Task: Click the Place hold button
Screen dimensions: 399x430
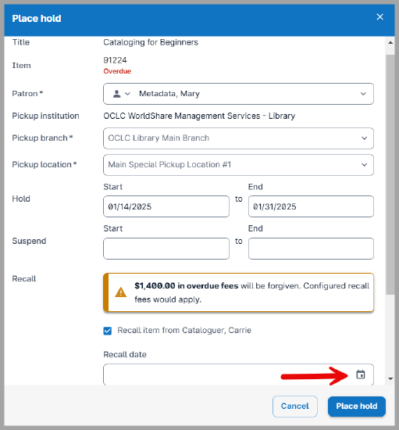Action: 357,406
